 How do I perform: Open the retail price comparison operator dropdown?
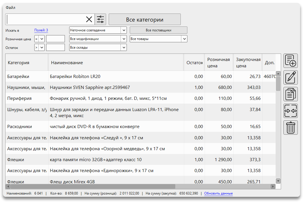tap(39, 39)
